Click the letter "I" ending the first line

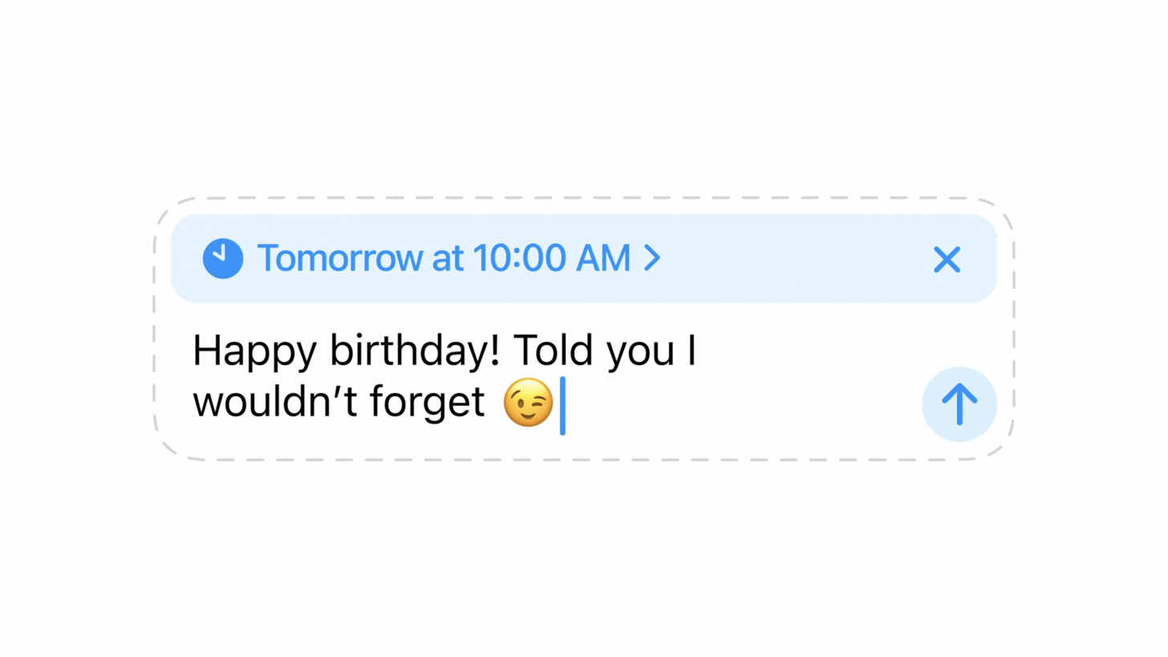point(691,351)
